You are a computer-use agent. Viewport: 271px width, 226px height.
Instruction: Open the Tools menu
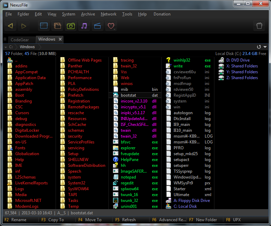127,14
